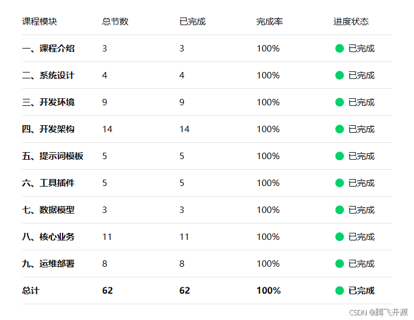Select completed count 5 in 提示词模板 row
The height and width of the screenshot is (320, 414).
(182, 156)
